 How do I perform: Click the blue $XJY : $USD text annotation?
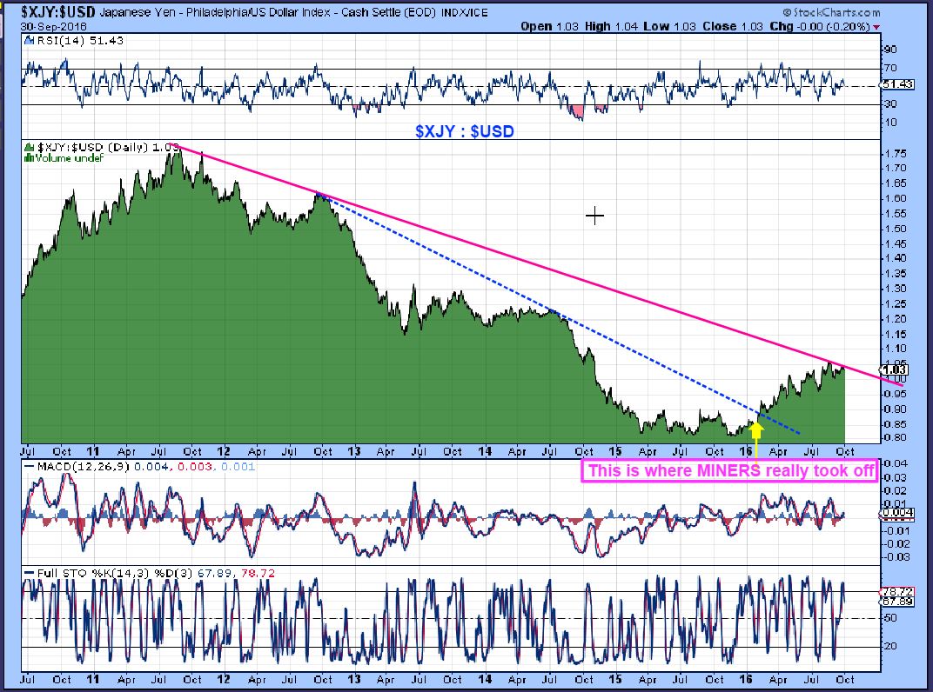464,131
